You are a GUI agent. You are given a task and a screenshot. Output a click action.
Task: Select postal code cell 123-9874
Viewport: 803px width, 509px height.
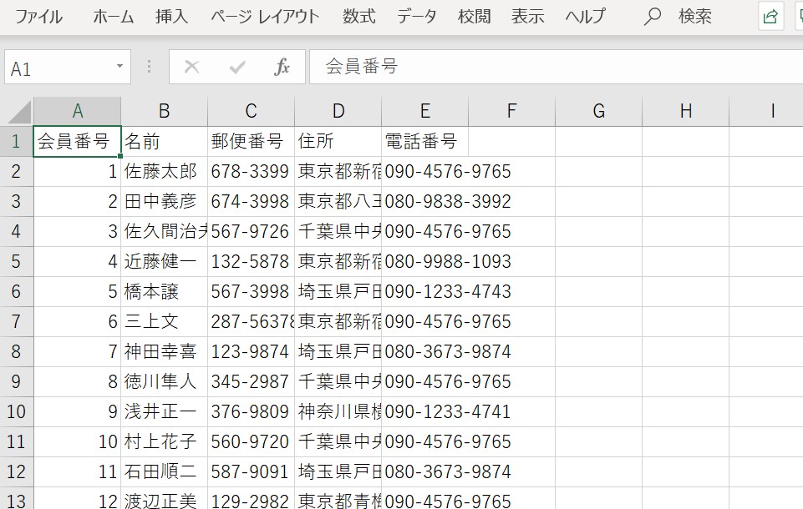[251, 351]
